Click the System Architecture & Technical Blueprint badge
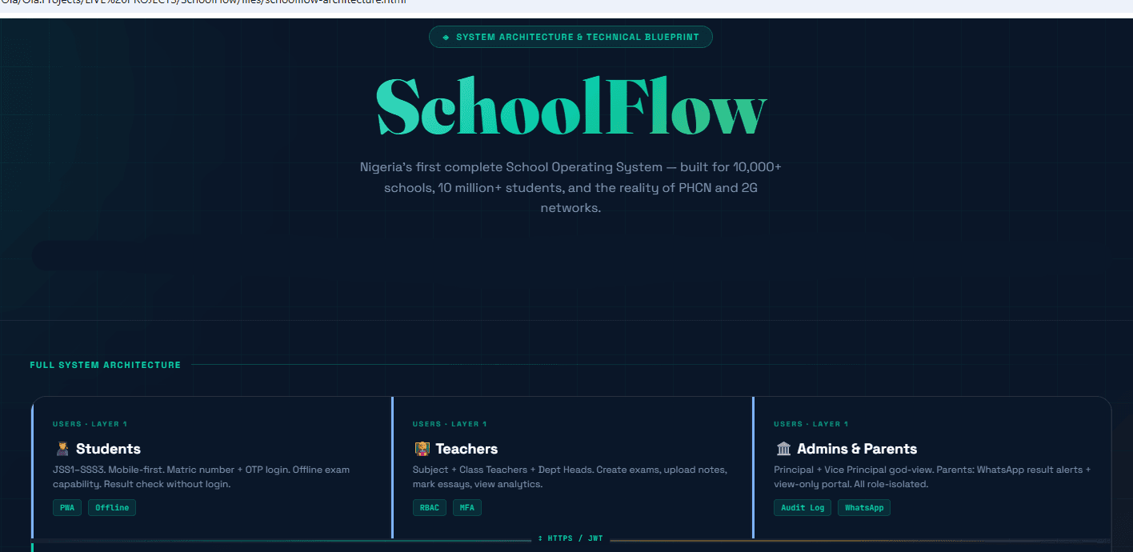Screen dimensions: 1133x552 (571, 37)
